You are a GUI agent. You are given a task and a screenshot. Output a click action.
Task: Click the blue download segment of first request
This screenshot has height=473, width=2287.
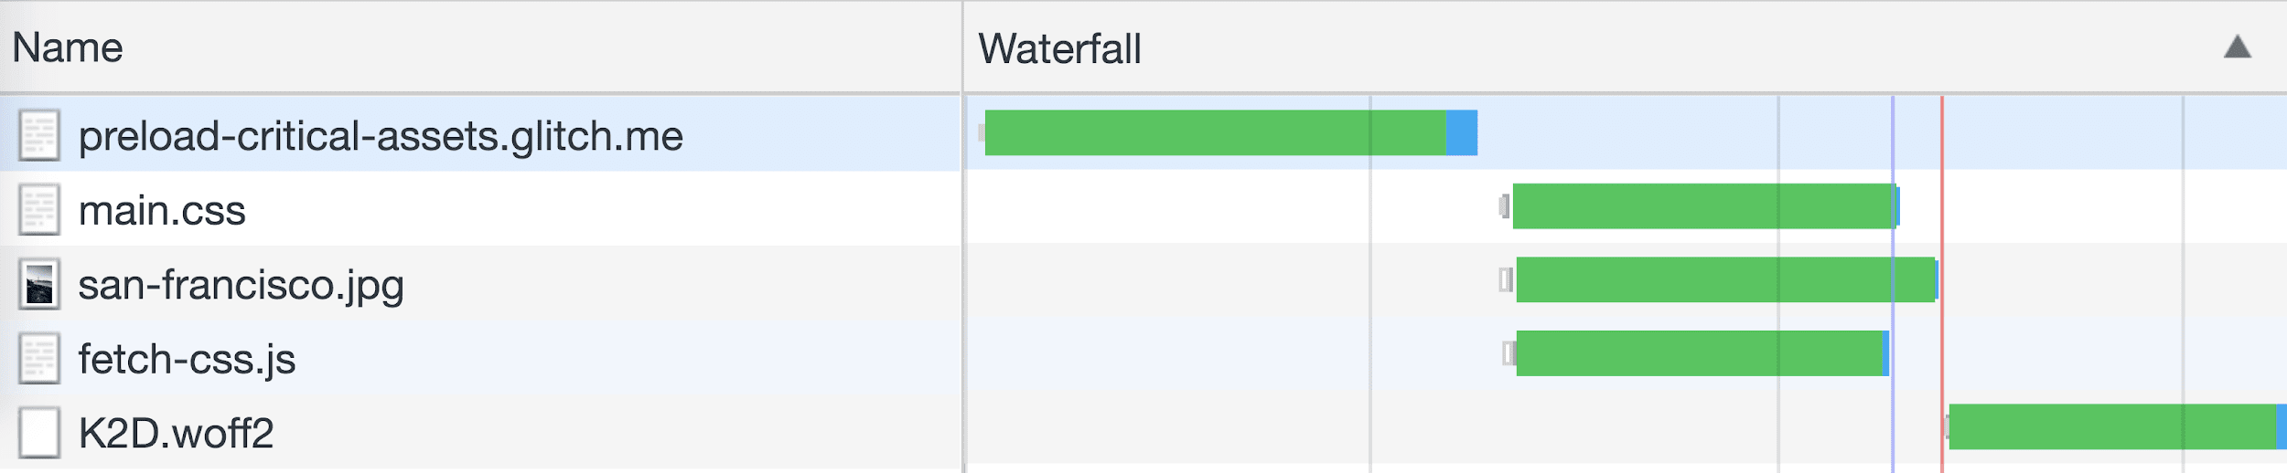click(1462, 132)
